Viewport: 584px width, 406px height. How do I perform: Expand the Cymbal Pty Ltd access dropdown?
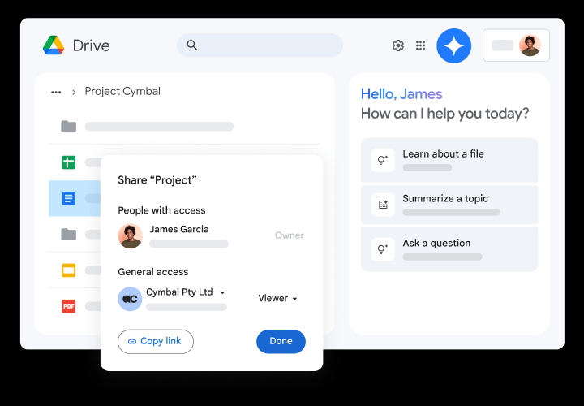[x=222, y=292]
